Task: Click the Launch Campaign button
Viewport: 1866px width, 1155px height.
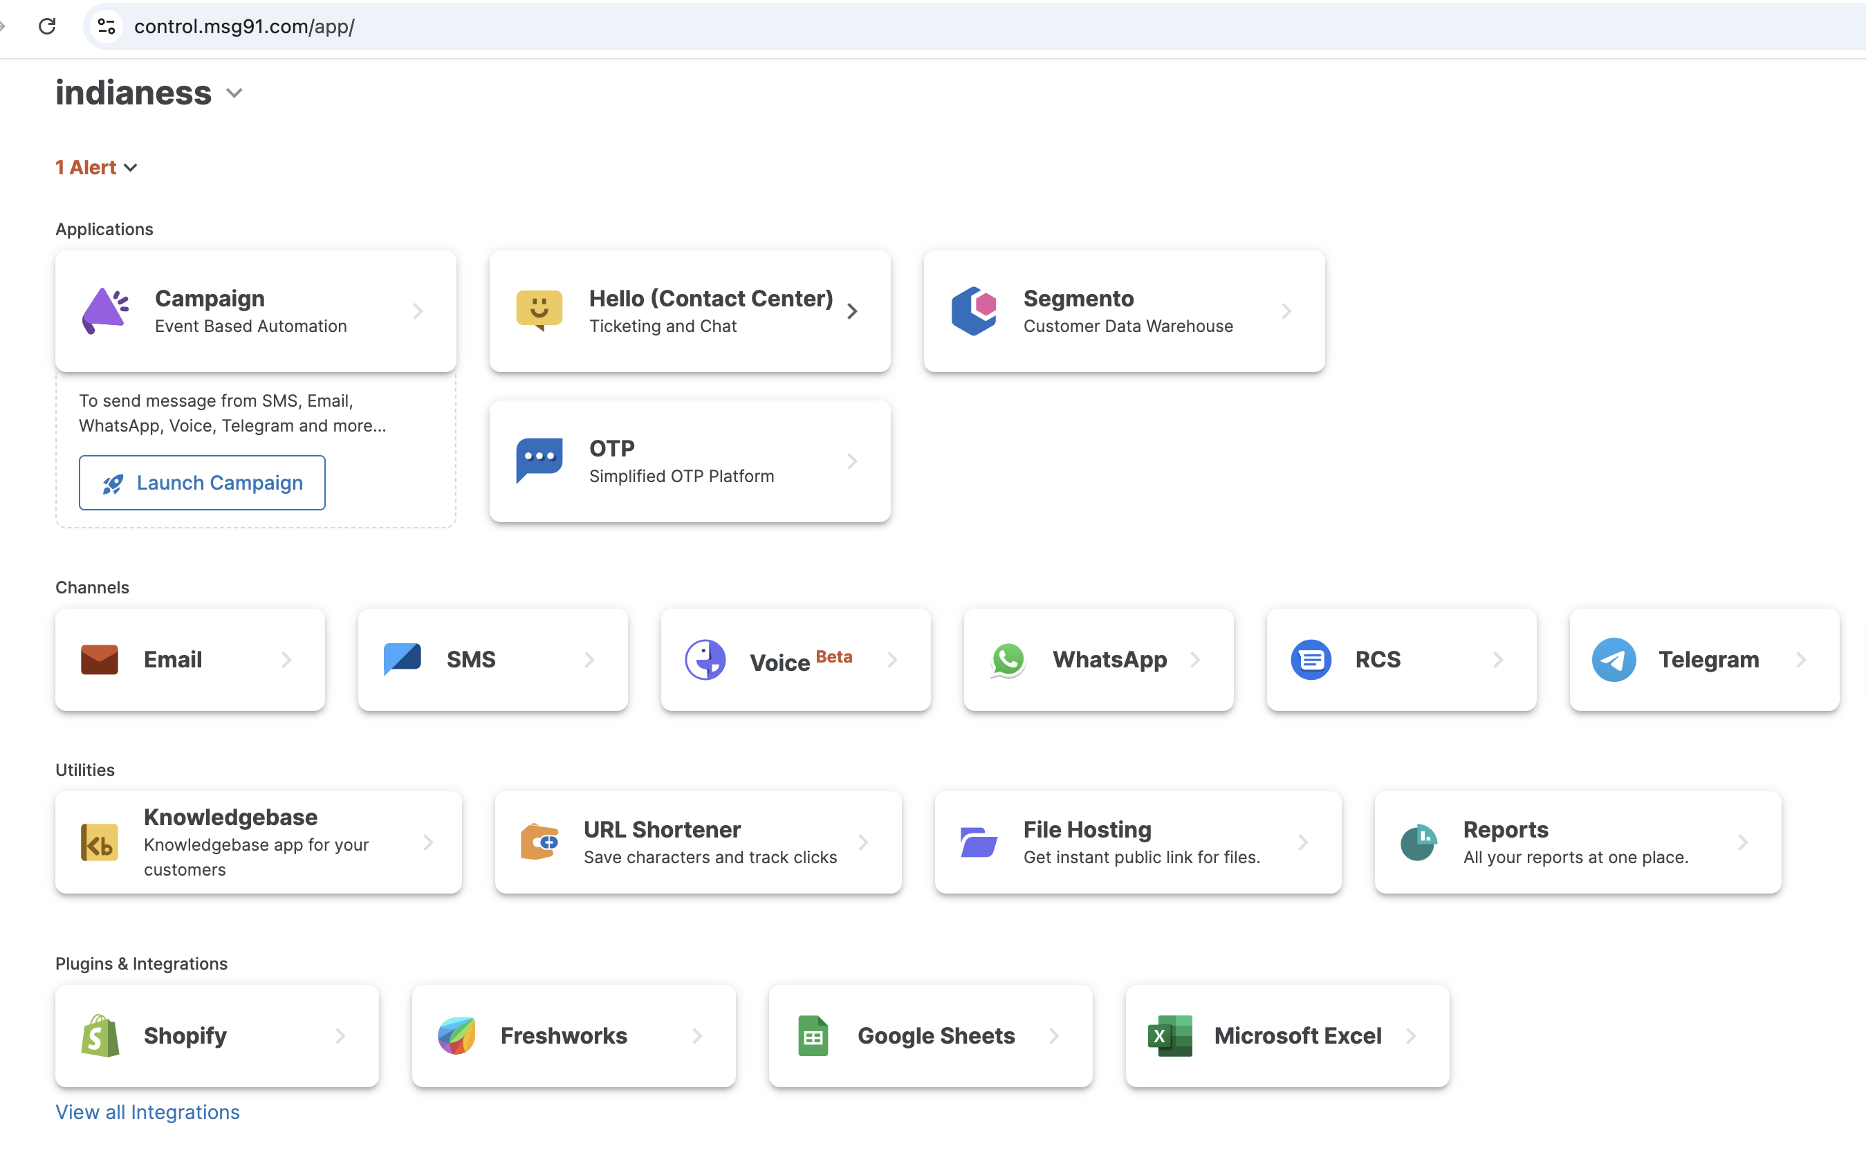Action: 203,483
